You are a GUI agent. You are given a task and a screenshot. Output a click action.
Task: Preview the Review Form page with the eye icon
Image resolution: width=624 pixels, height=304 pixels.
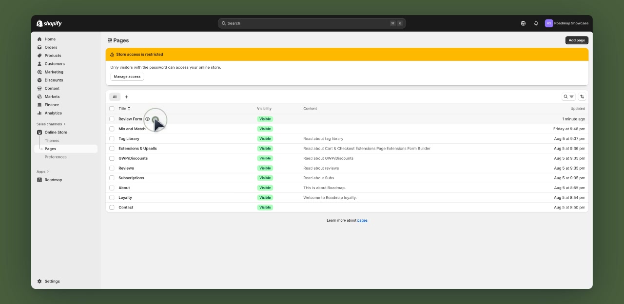pyautogui.click(x=148, y=119)
